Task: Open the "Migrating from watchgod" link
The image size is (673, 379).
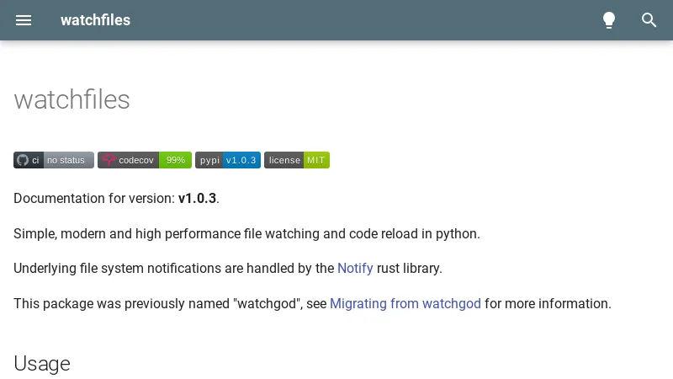Action: point(405,304)
